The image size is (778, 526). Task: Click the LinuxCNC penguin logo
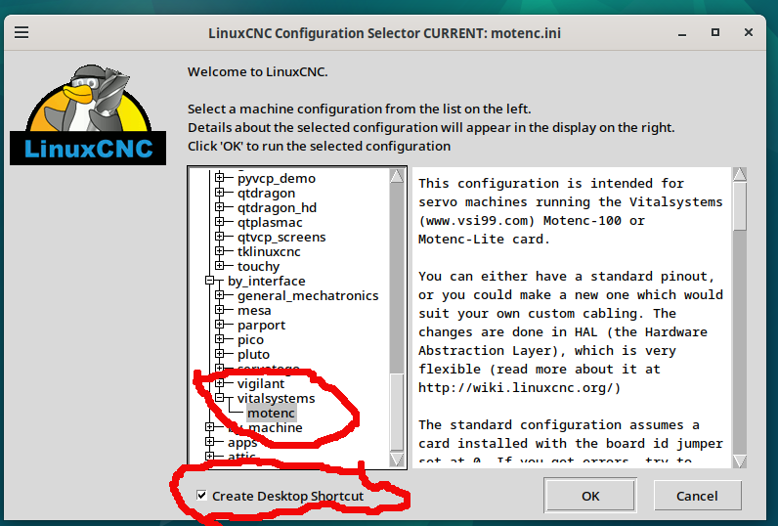pos(88,114)
